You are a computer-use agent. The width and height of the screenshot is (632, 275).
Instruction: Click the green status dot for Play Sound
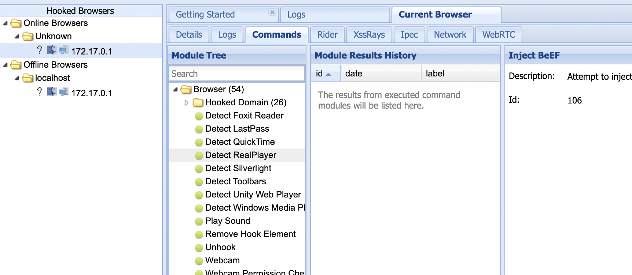tap(199, 222)
